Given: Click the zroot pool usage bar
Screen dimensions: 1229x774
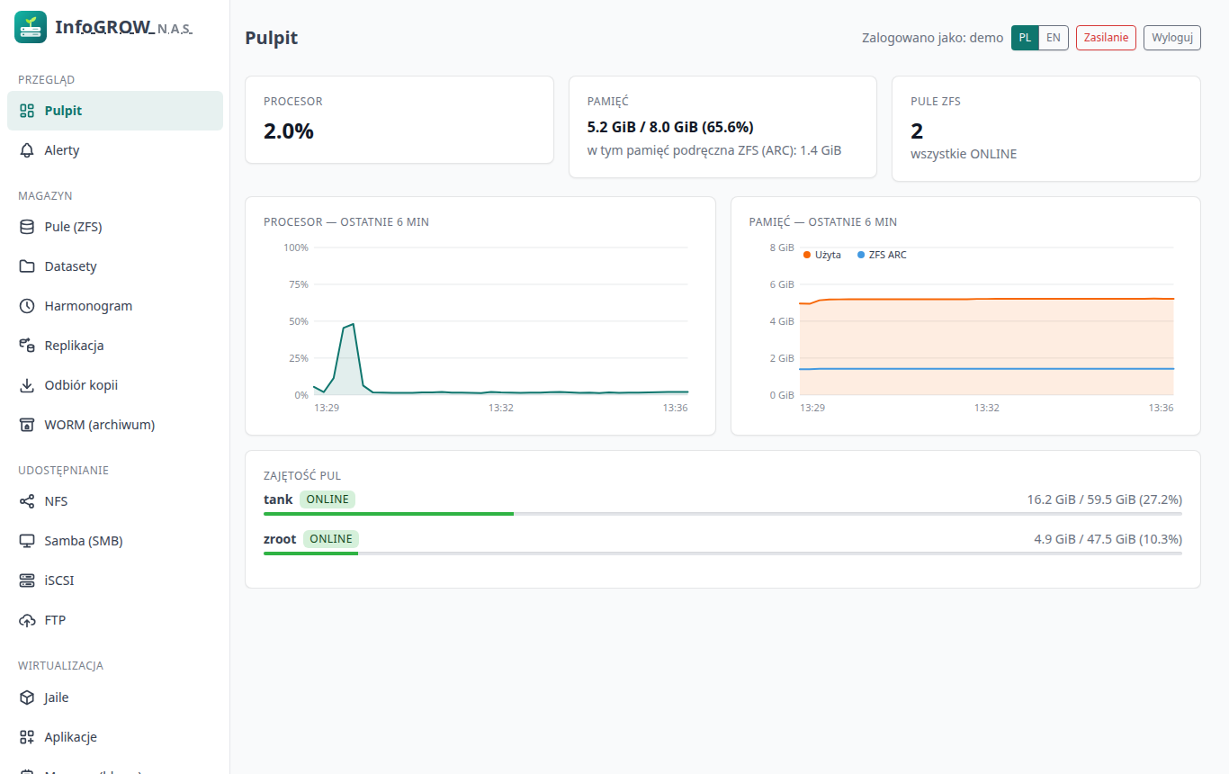Looking at the screenshot, I should (x=722, y=553).
